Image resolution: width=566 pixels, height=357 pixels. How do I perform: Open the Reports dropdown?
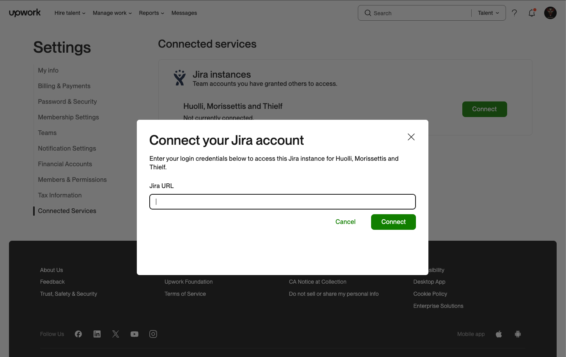(x=152, y=13)
